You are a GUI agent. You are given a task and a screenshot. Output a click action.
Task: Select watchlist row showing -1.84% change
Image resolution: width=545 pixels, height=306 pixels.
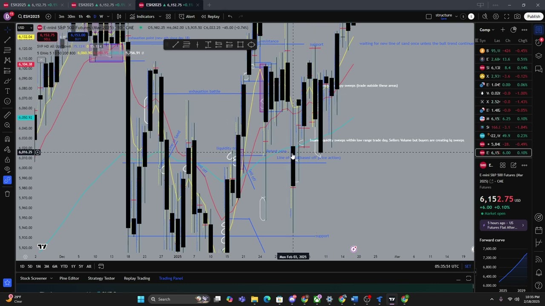[x=503, y=127]
